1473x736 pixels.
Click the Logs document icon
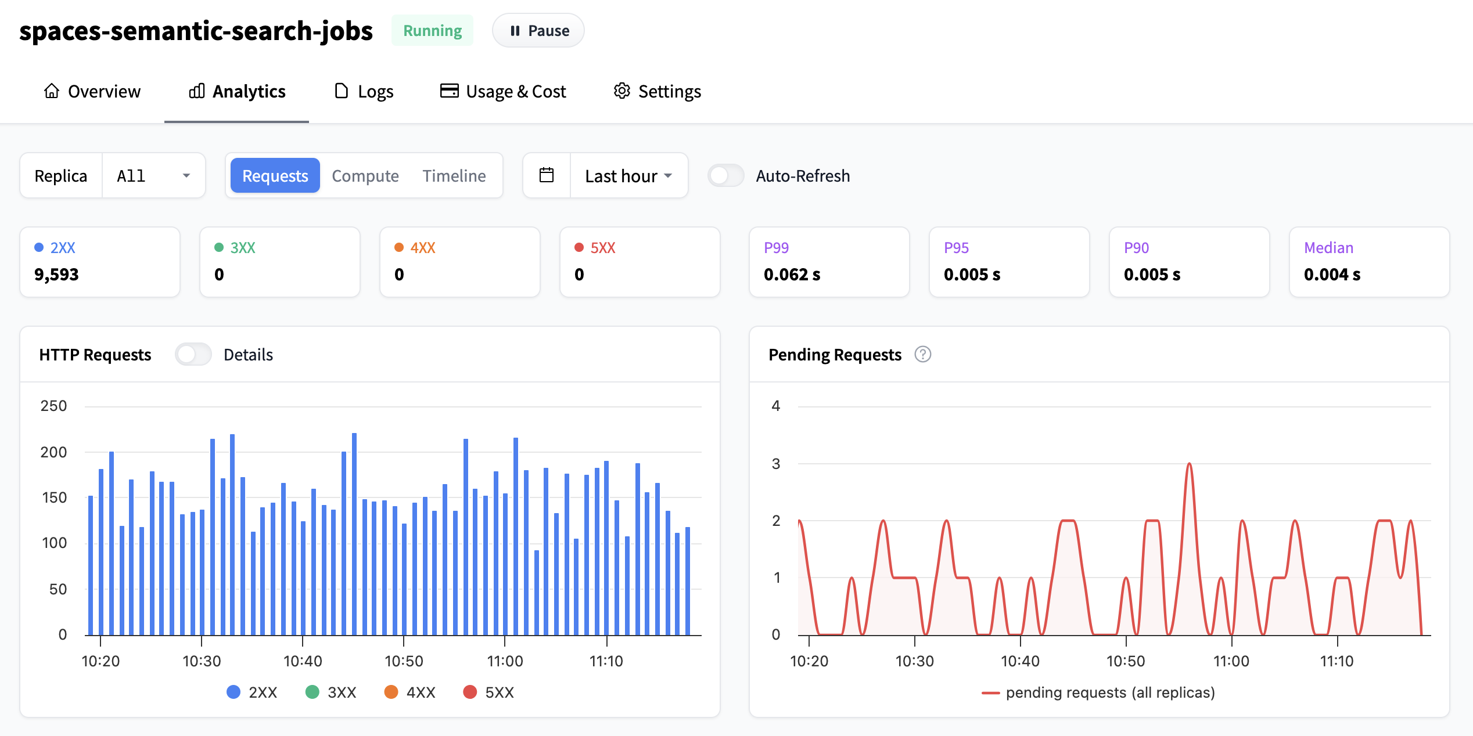click(x=342, y=91)
